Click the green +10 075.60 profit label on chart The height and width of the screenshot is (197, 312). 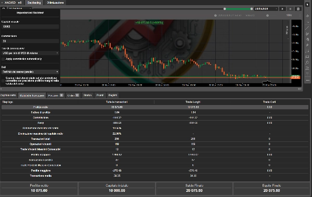(x=149, y=23)
